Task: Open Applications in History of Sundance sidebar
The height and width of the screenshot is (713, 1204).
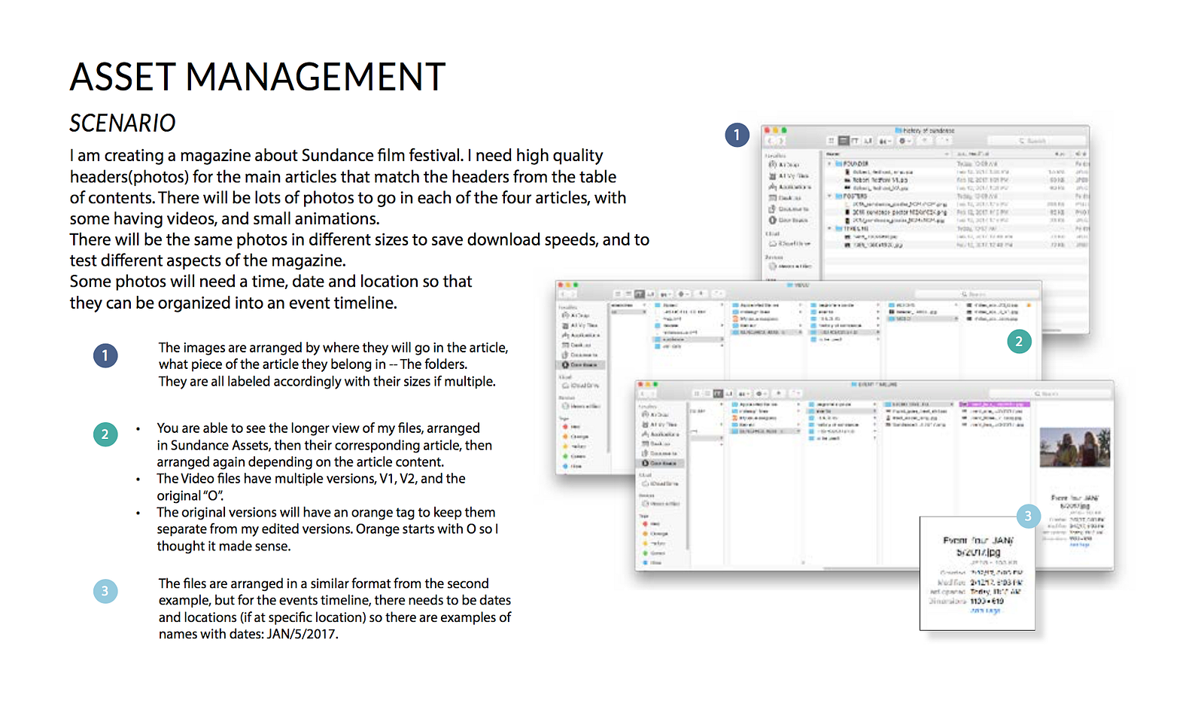Action: [789, 187]
